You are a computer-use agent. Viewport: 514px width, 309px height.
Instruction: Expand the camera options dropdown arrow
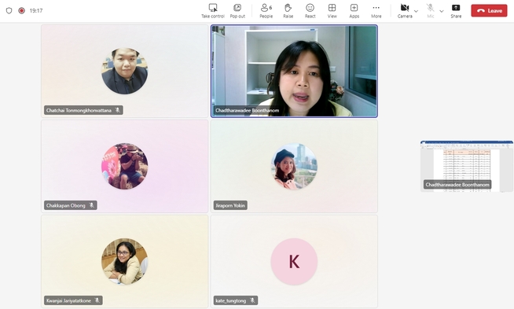[x=416, y=11]
